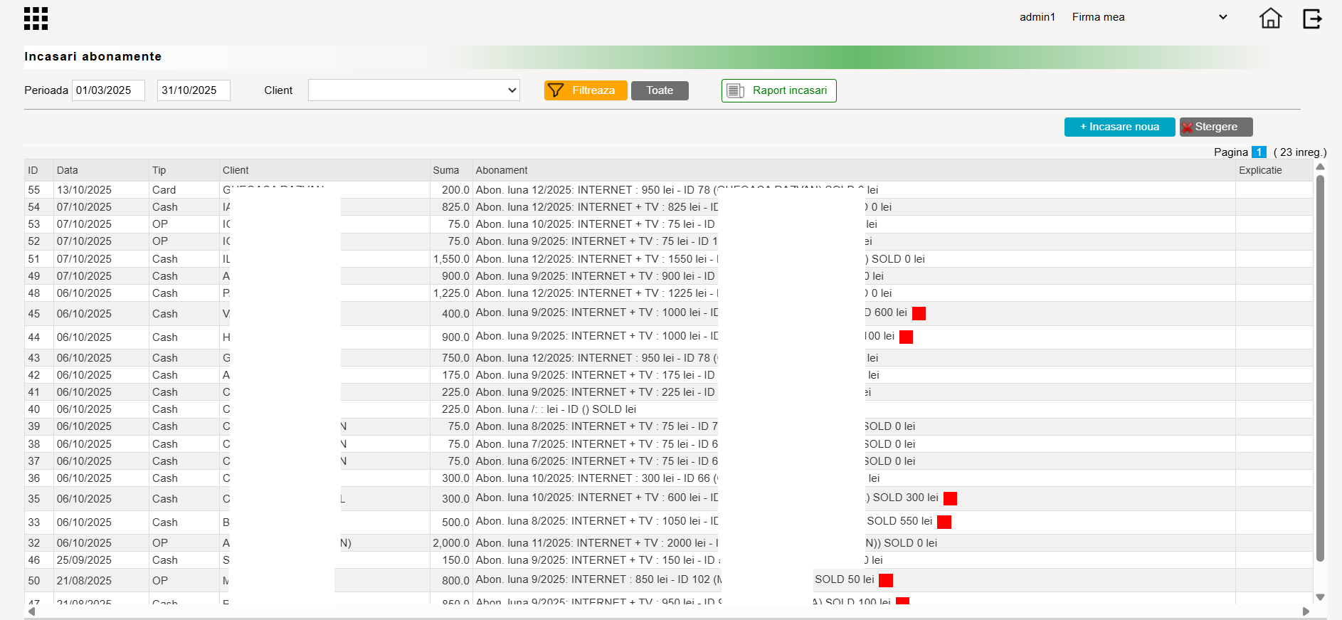Edit the start date 01/03/2025 field
The height and width of the screenshot is (620, 1342).
click(x=108, y=90)
